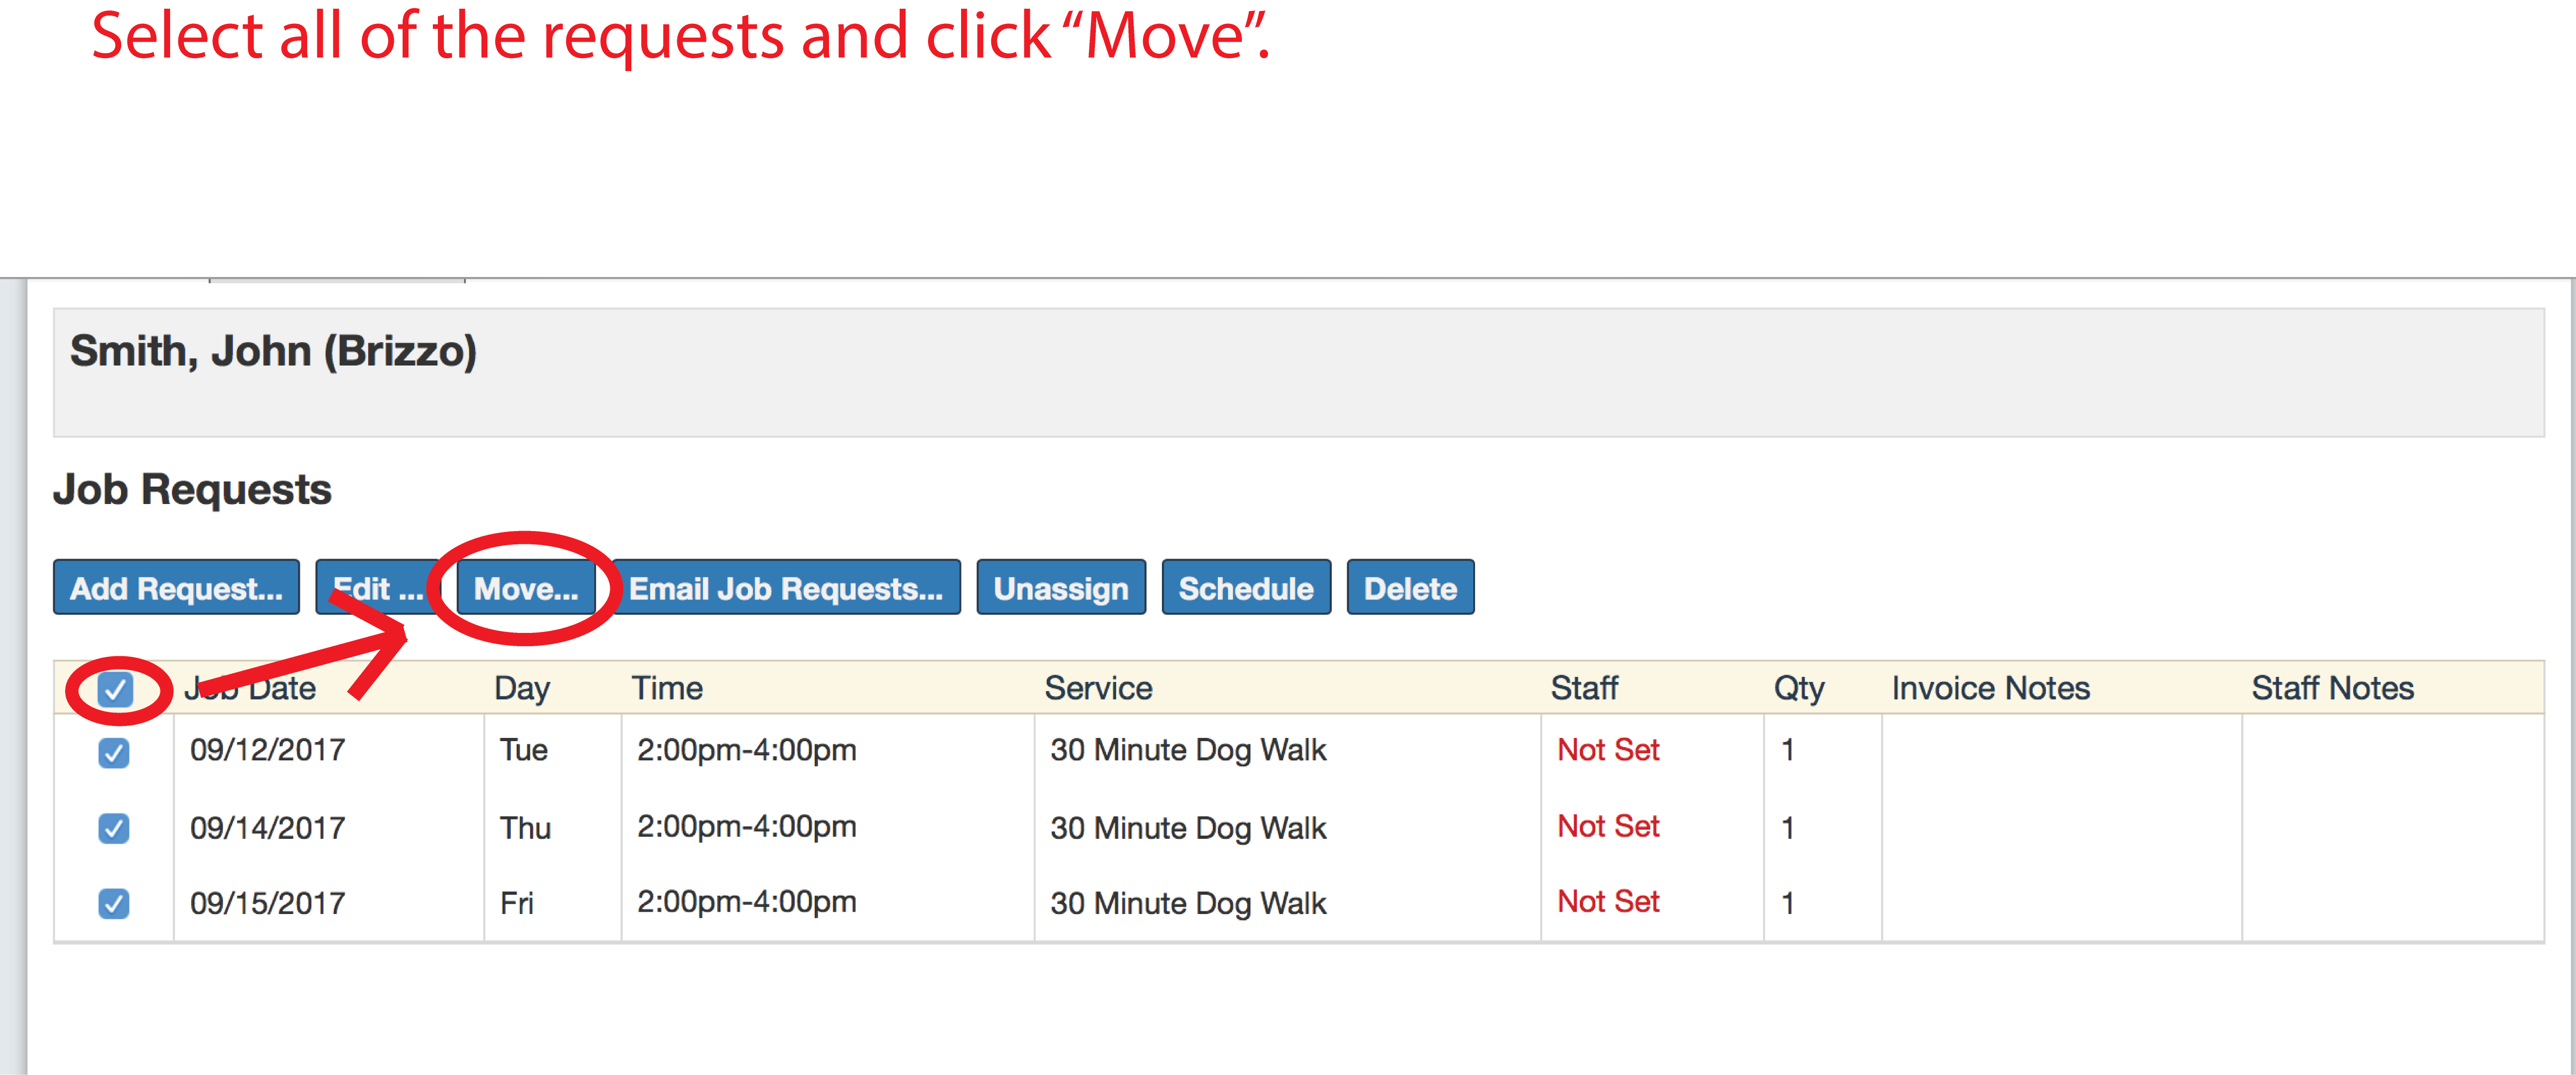Click the Qty column header
The height and width of the screenshot is (1075, 2576).
click(1799, 688)
